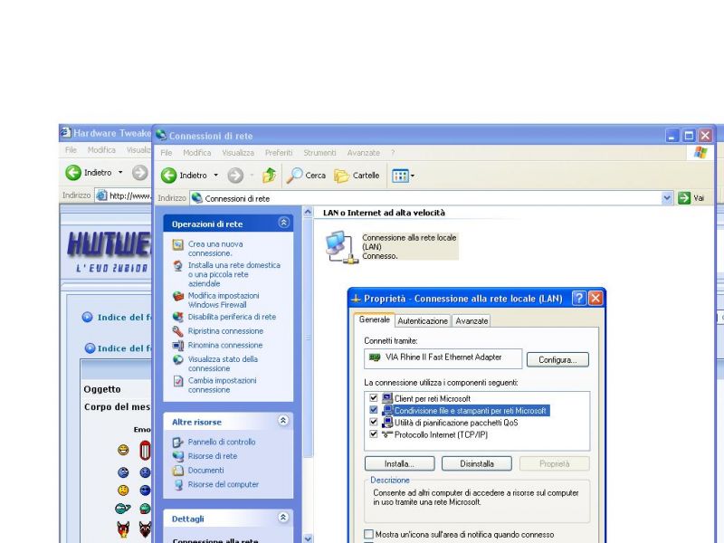Go up one folder level in Connessioni di rete
724x543 pixels.
point(269,176)
